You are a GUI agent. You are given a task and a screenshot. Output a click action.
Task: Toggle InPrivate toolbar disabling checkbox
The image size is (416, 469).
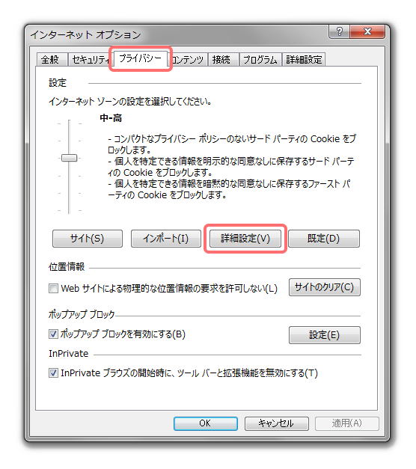coord(54,373)
